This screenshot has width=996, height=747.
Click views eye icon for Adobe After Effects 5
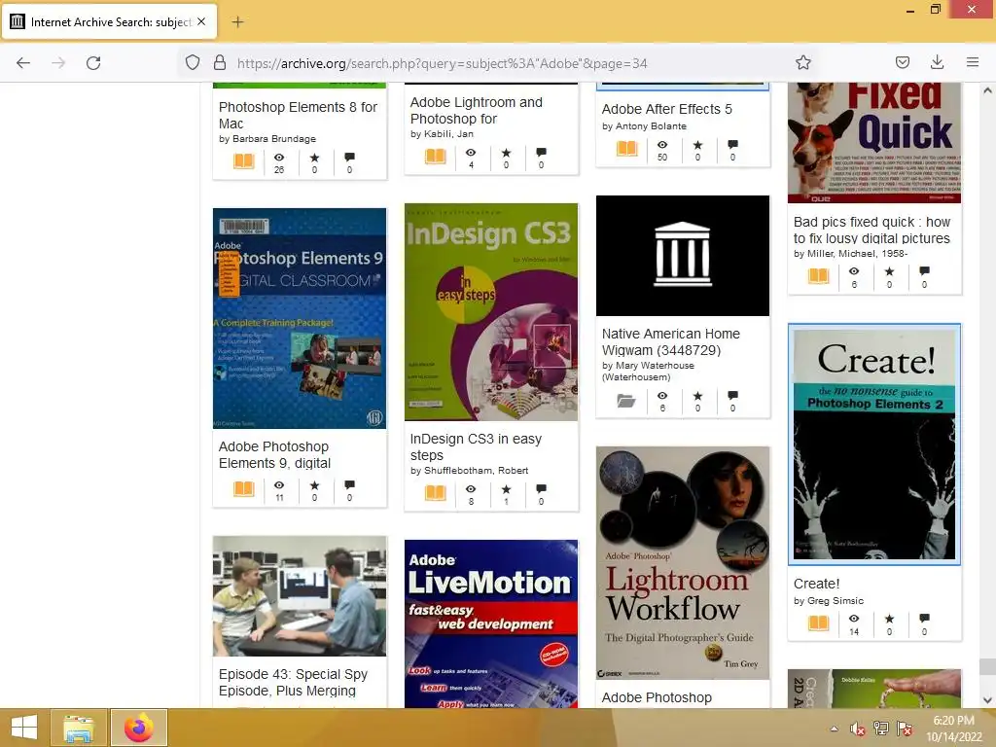(661, 145)
